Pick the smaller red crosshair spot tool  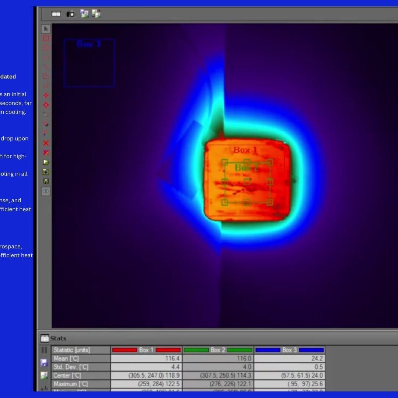coord(46,95)
